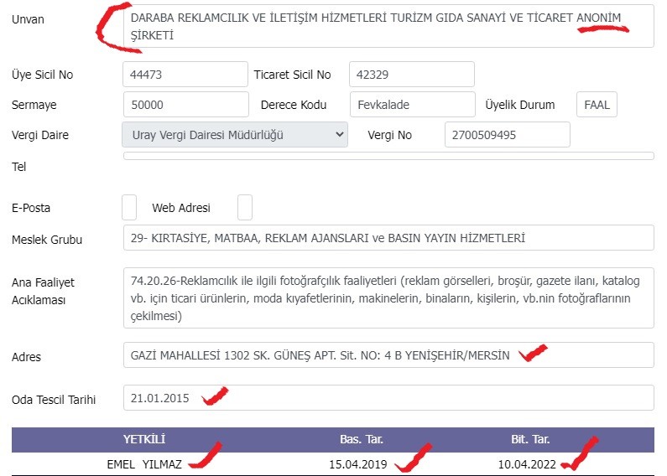Click the Ana Faaliyet Acıklaması text area

point(388,298)
